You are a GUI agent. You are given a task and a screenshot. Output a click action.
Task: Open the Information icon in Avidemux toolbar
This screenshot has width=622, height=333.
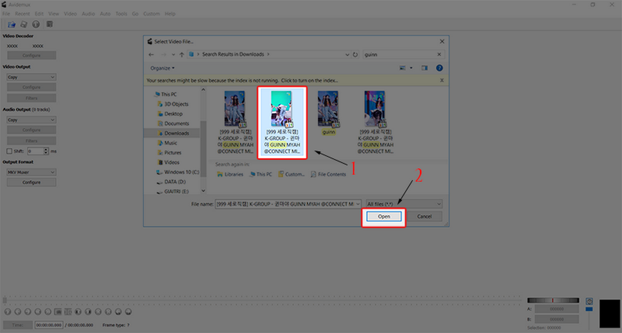click(36, 25)
